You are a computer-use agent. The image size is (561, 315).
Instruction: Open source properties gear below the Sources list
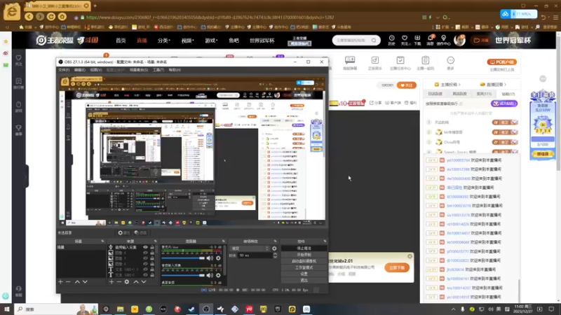127,282
